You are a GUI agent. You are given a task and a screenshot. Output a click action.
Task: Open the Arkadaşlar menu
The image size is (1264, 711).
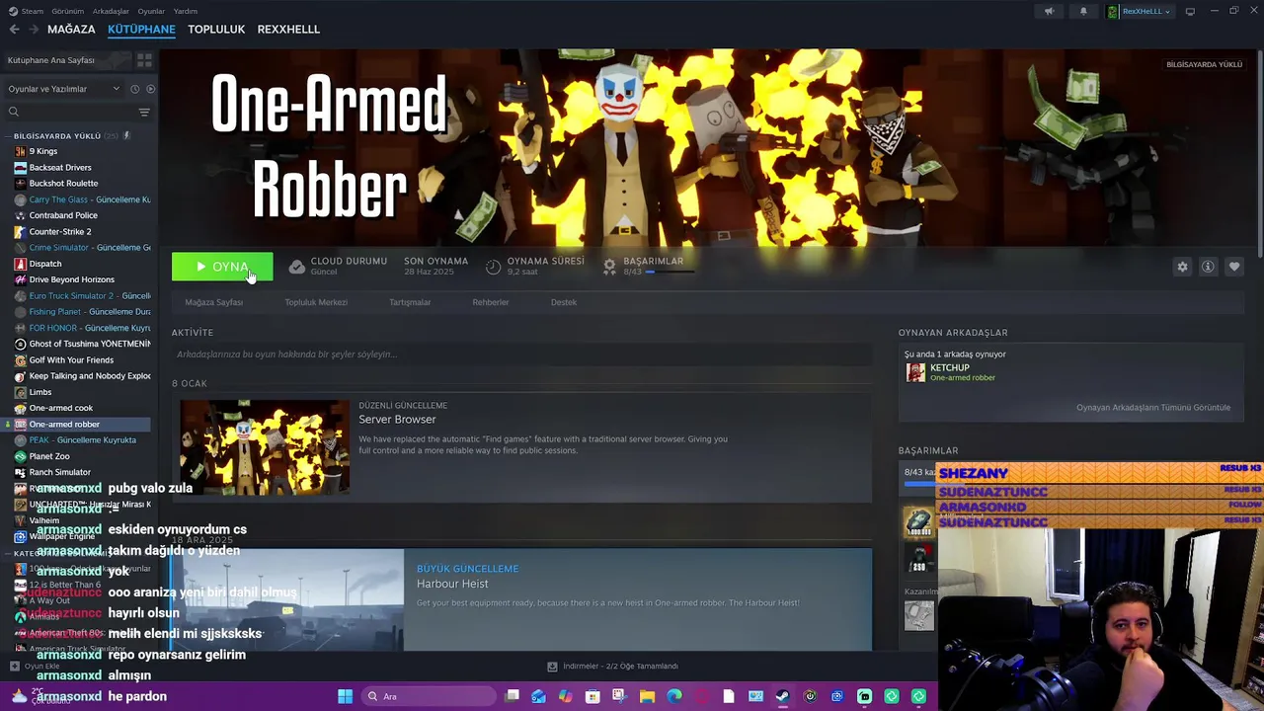click(111, 12)
